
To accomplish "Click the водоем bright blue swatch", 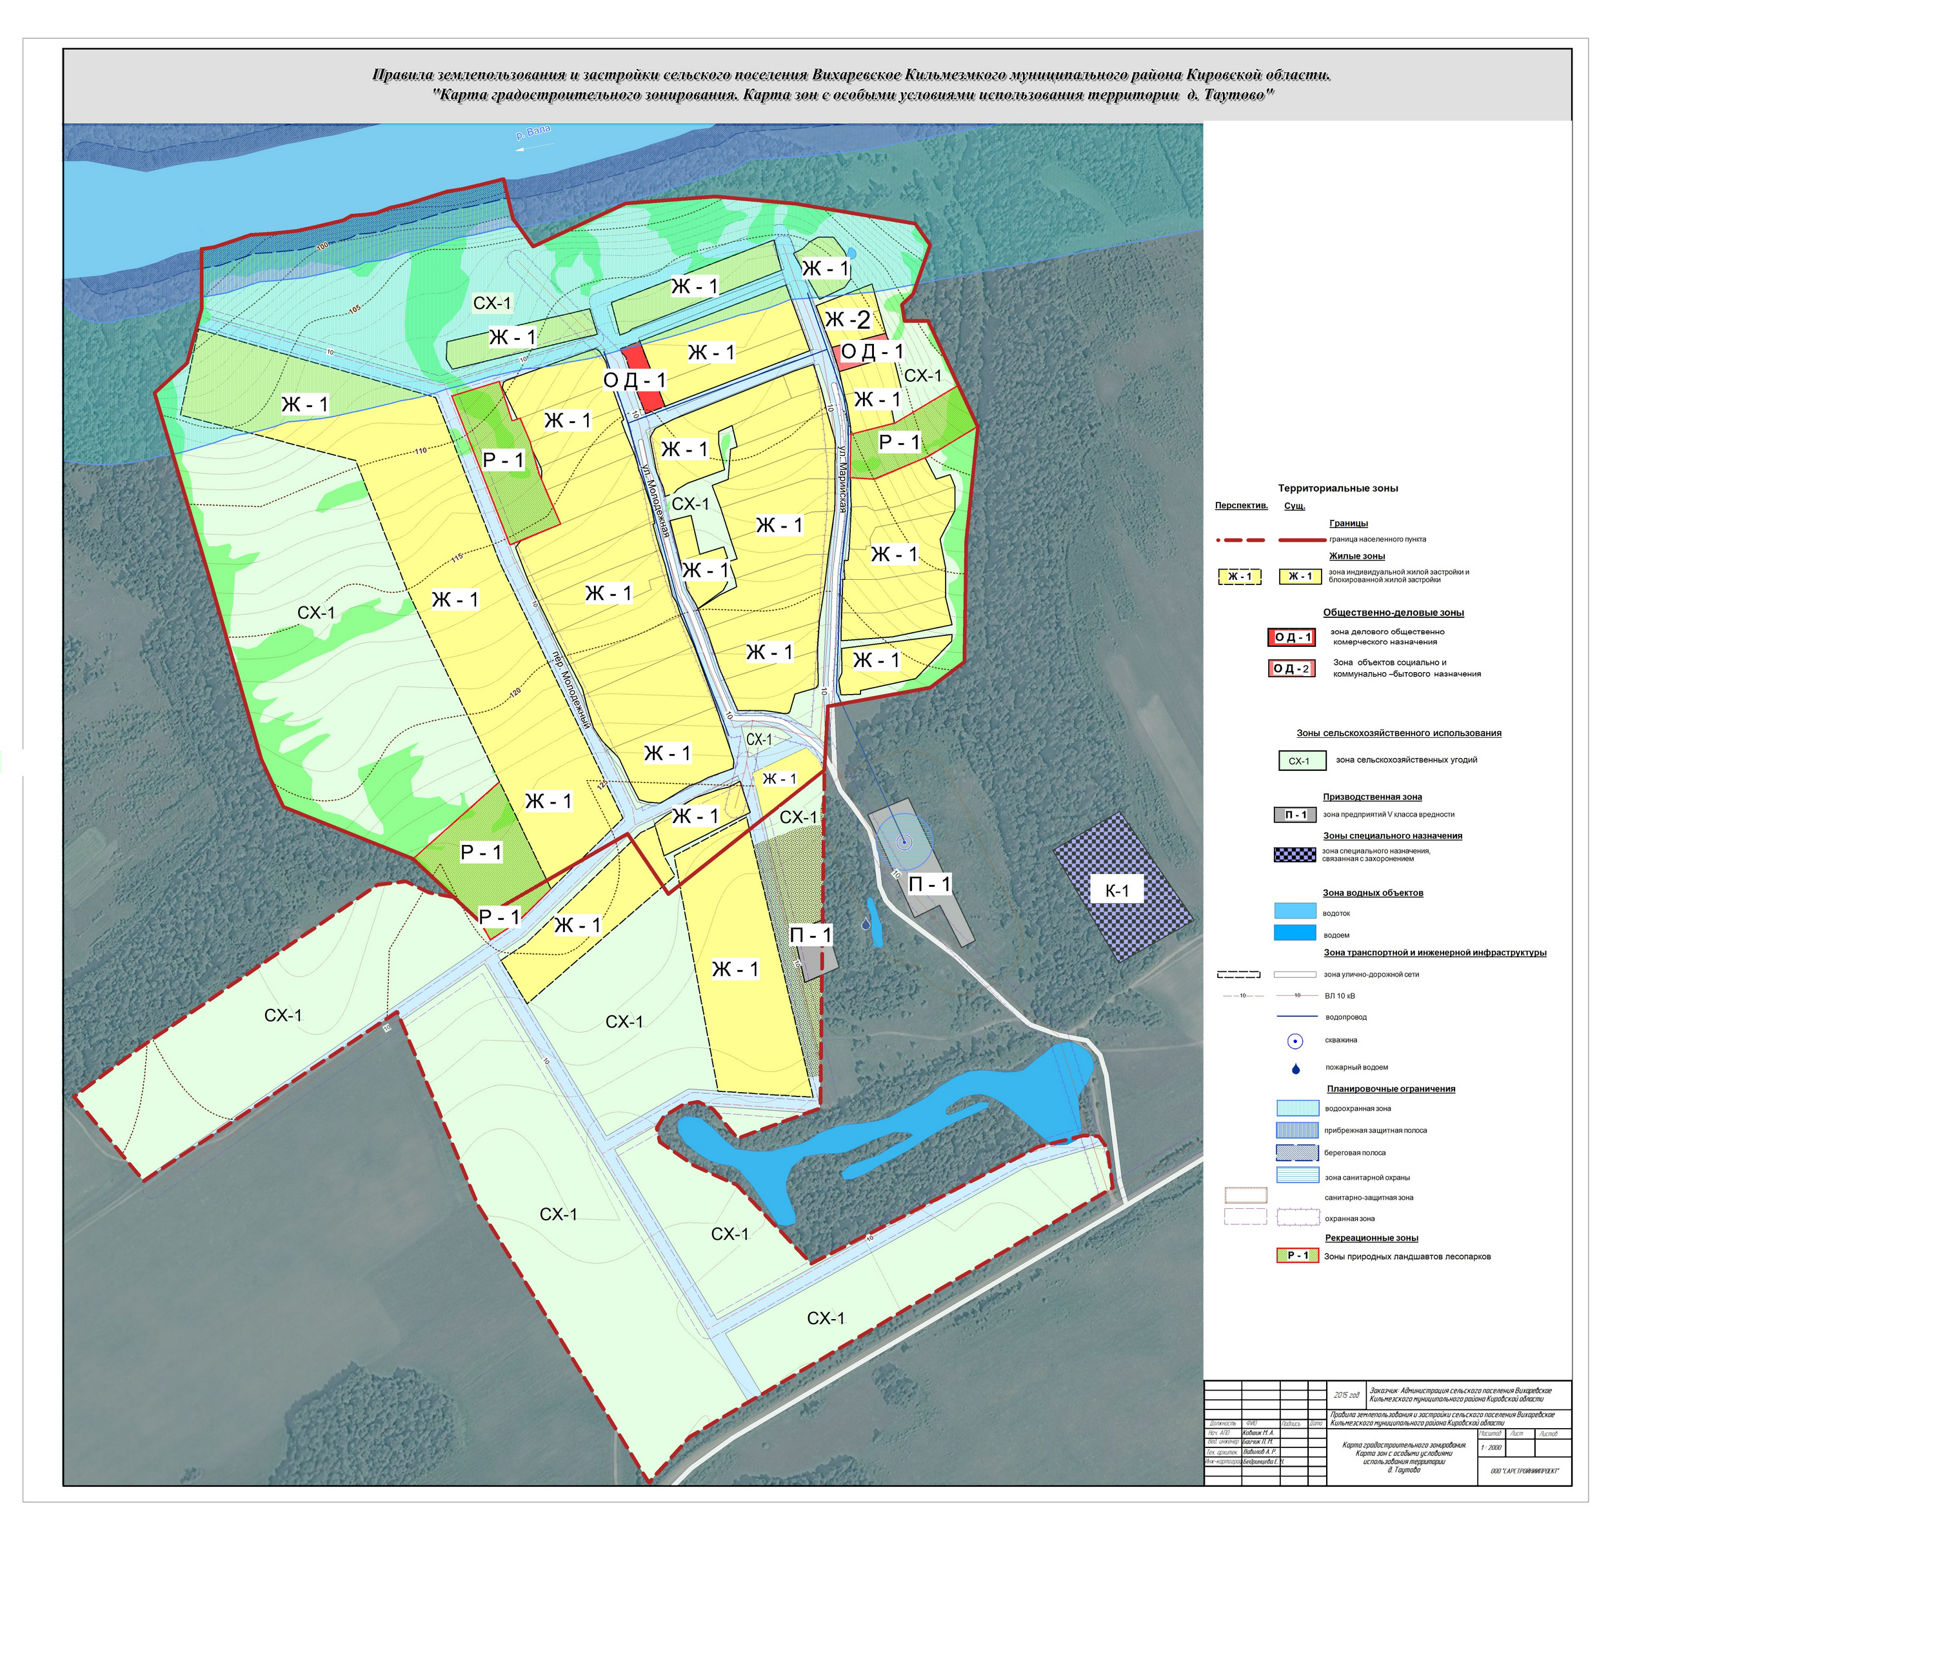I will pyautogui.click(x=1295, y=933).
